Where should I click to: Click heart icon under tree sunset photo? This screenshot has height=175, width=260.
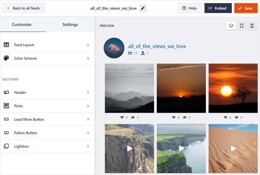point(226,117)
